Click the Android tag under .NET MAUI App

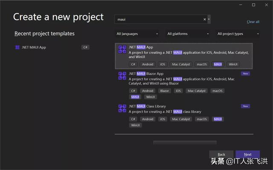[148, 64]
